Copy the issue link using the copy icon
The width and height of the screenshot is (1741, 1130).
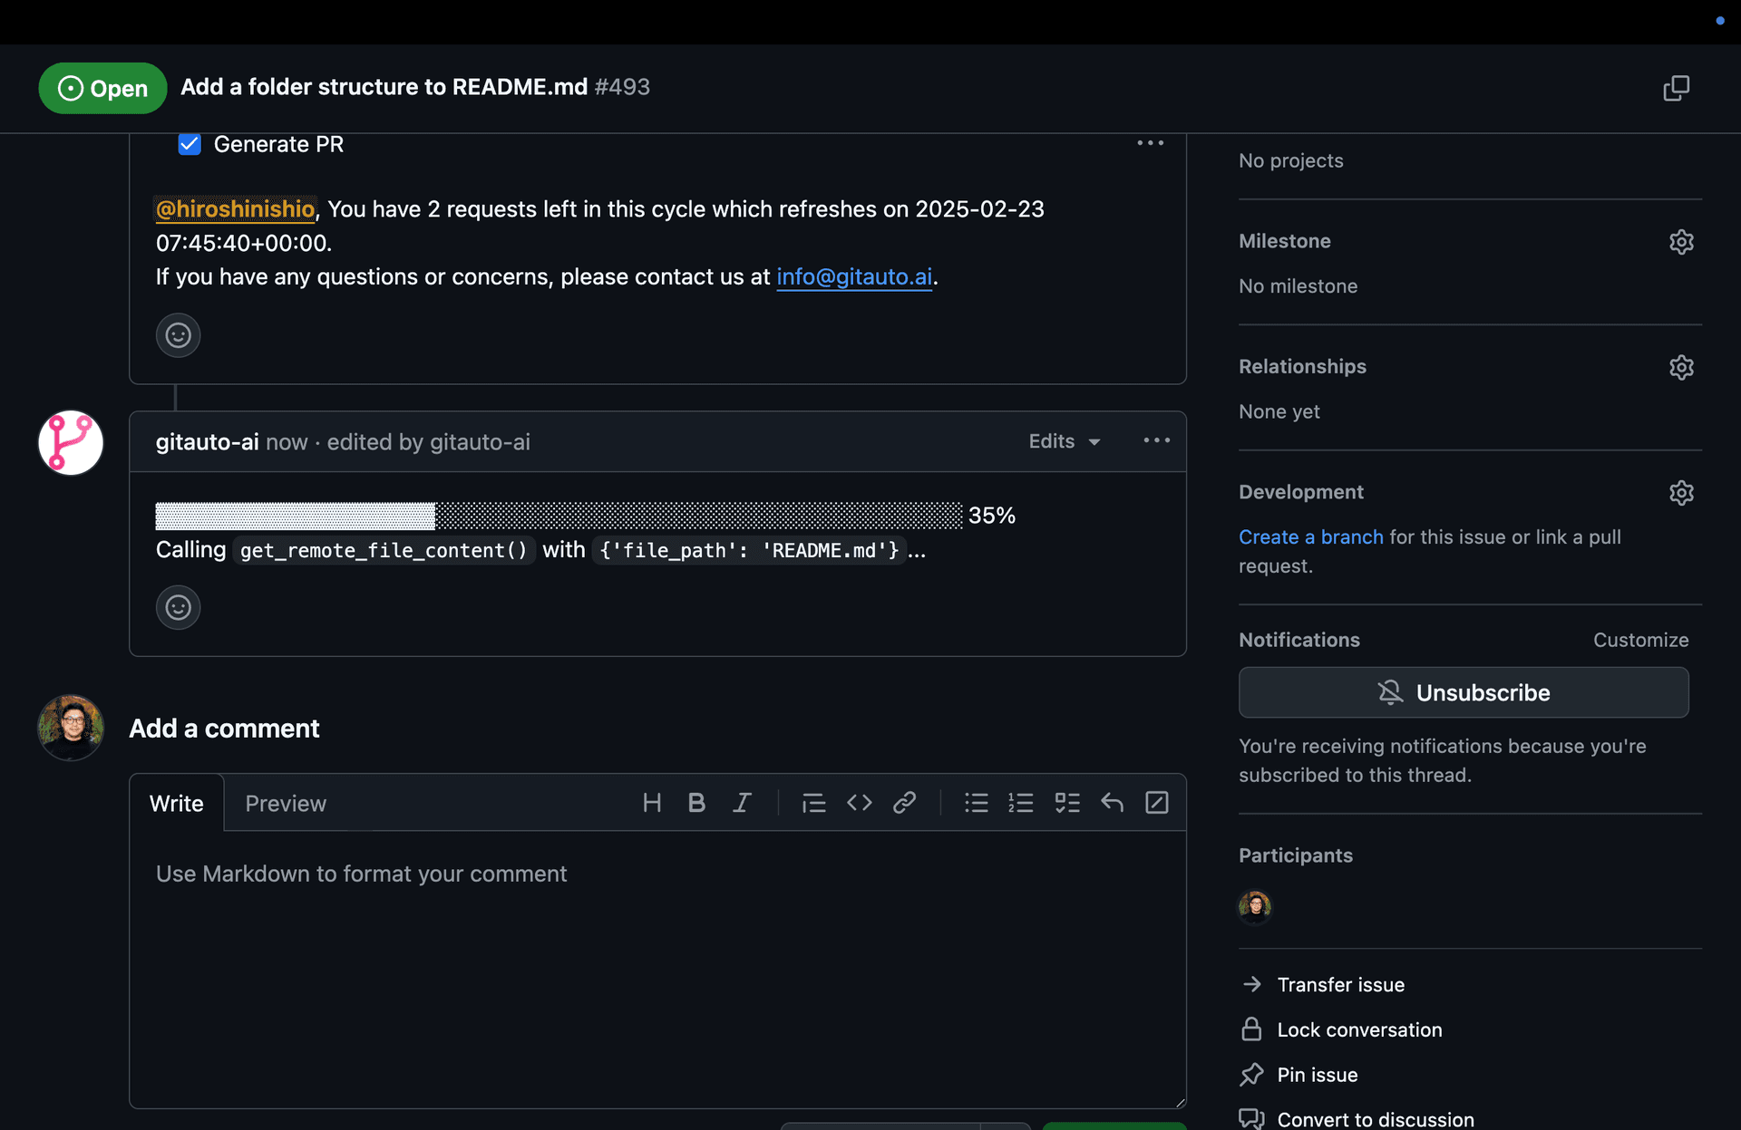tap(1677, 88)
